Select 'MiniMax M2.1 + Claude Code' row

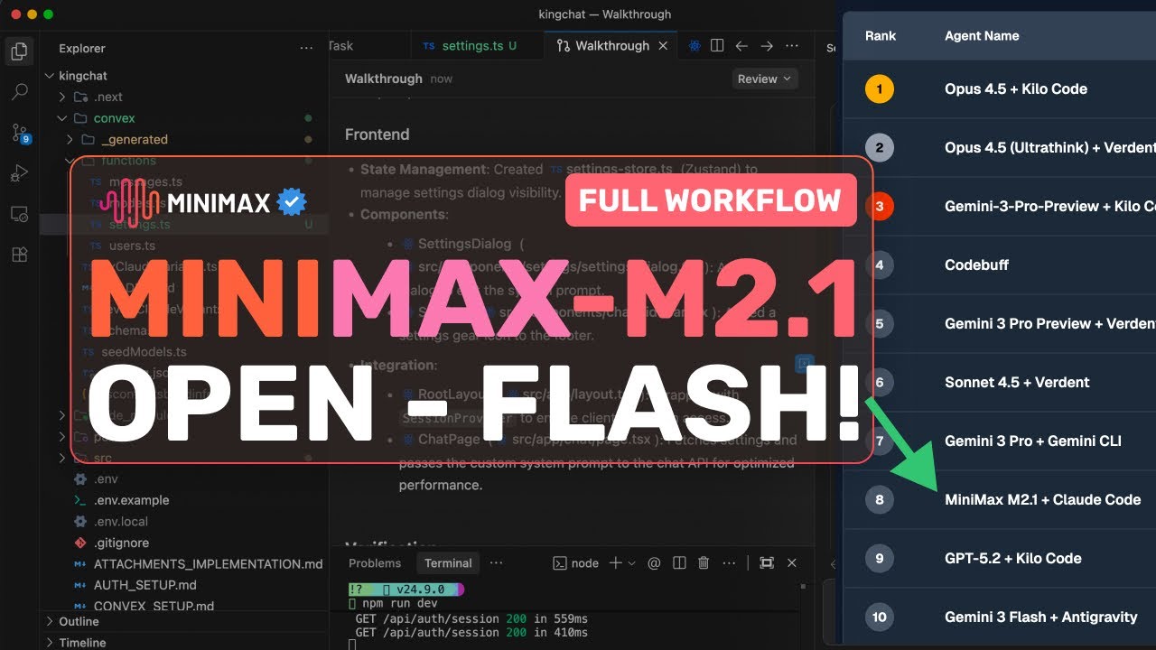999,500
